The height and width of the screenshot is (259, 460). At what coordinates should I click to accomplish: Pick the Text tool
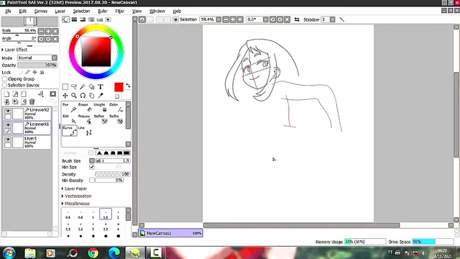[101, 86]
